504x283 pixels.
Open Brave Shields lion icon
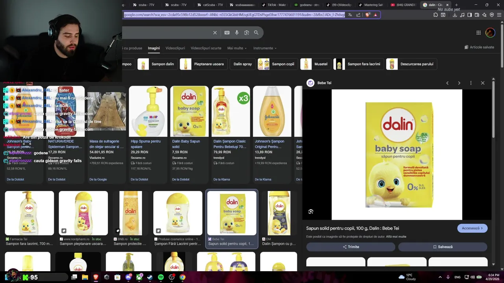tap(368, 15)
